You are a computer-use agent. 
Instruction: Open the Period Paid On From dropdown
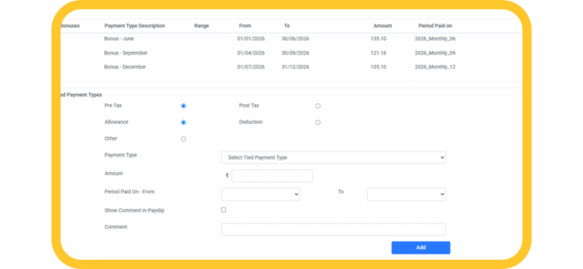click(260, 194)
